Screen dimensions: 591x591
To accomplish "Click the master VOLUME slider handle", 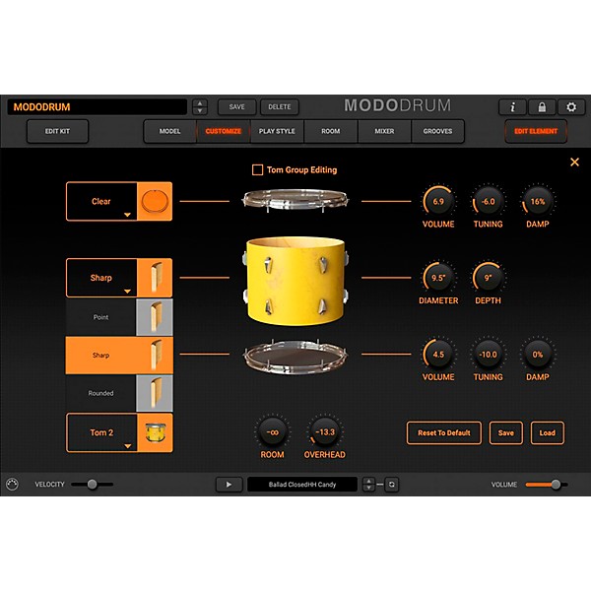I will pyautogui.click(x=556, y=485).
